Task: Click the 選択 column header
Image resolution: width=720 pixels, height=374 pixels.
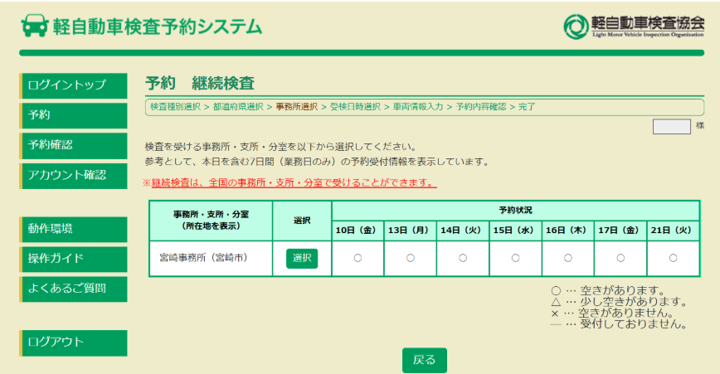Action: tap(302, 221)
